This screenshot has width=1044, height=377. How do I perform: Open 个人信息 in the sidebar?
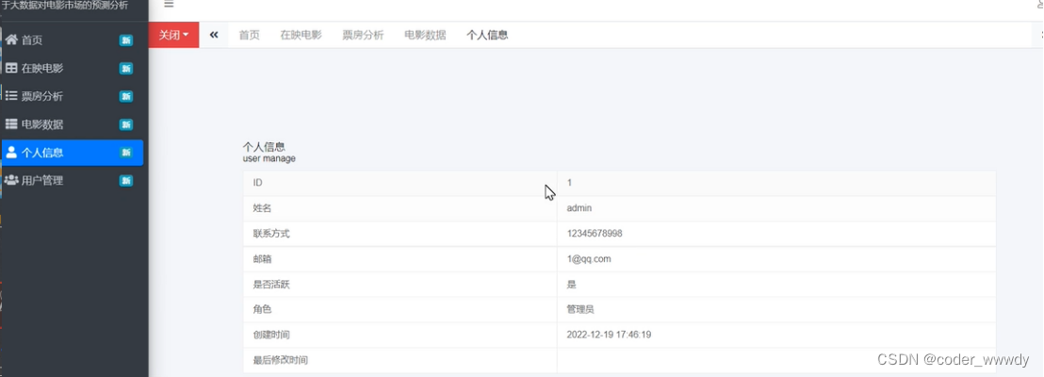(x=72, y=153)
